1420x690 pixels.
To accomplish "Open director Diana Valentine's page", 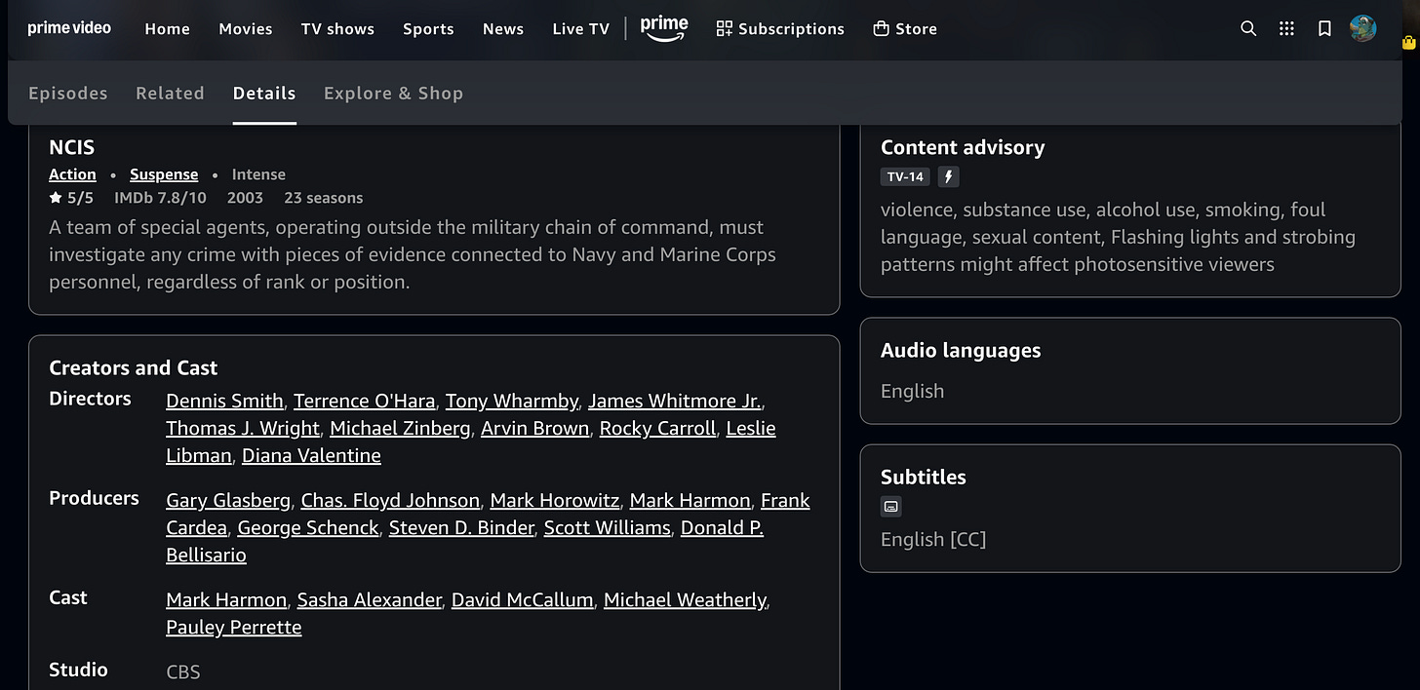I will pos(311,455).
